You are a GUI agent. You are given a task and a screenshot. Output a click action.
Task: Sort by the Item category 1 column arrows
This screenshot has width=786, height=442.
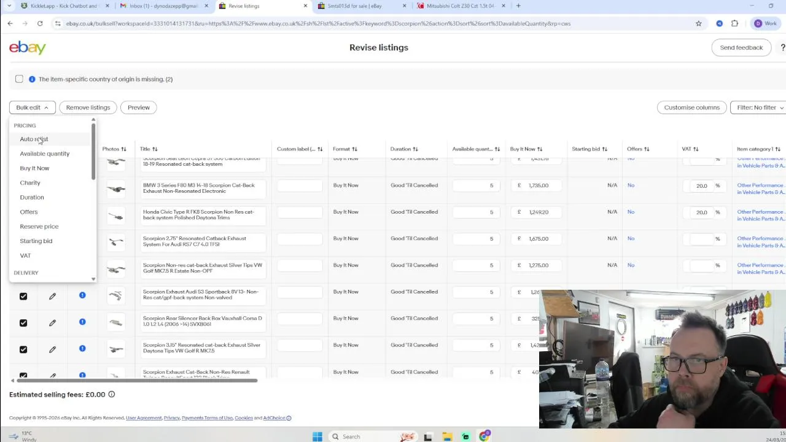(777, 149)
